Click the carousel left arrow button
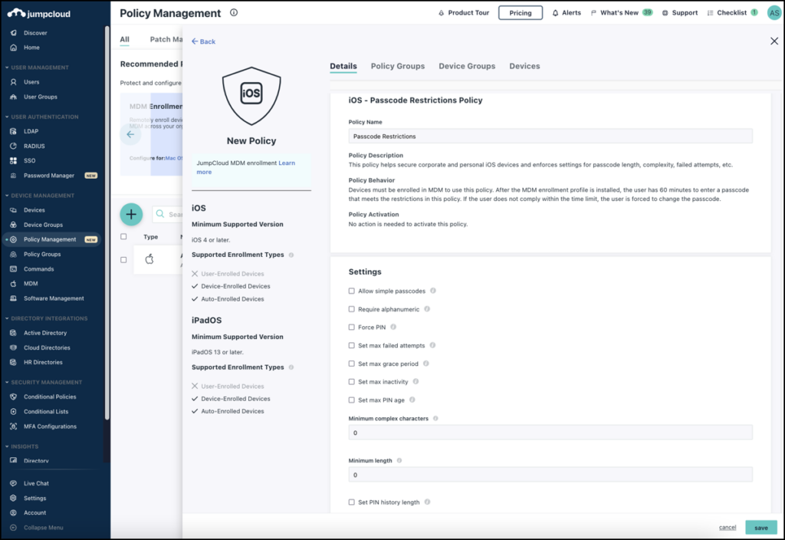Screen dimensions: 785x540 tap(130, 134)
